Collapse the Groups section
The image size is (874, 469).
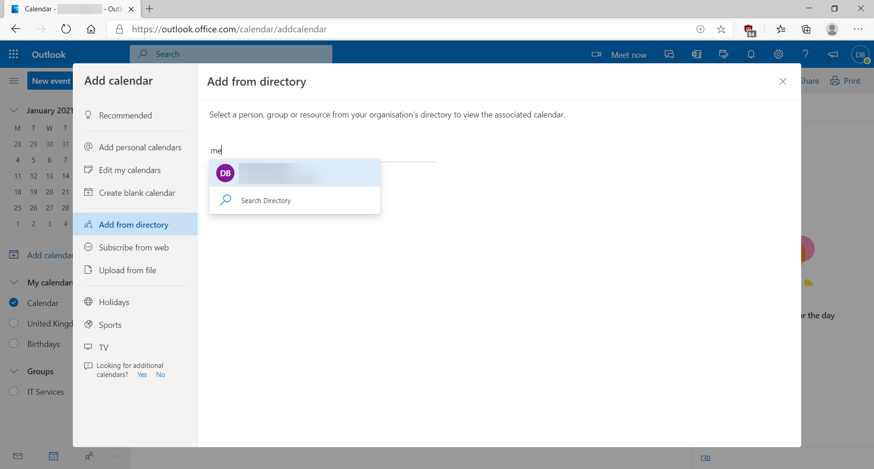point(14,371)
